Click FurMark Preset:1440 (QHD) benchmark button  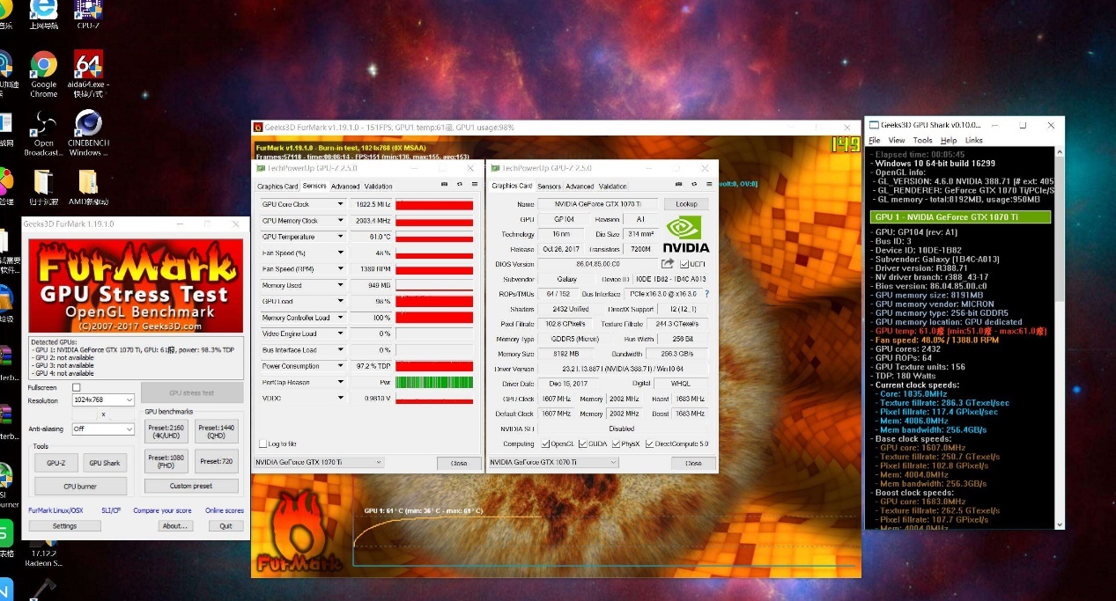[x=217, y=432]
